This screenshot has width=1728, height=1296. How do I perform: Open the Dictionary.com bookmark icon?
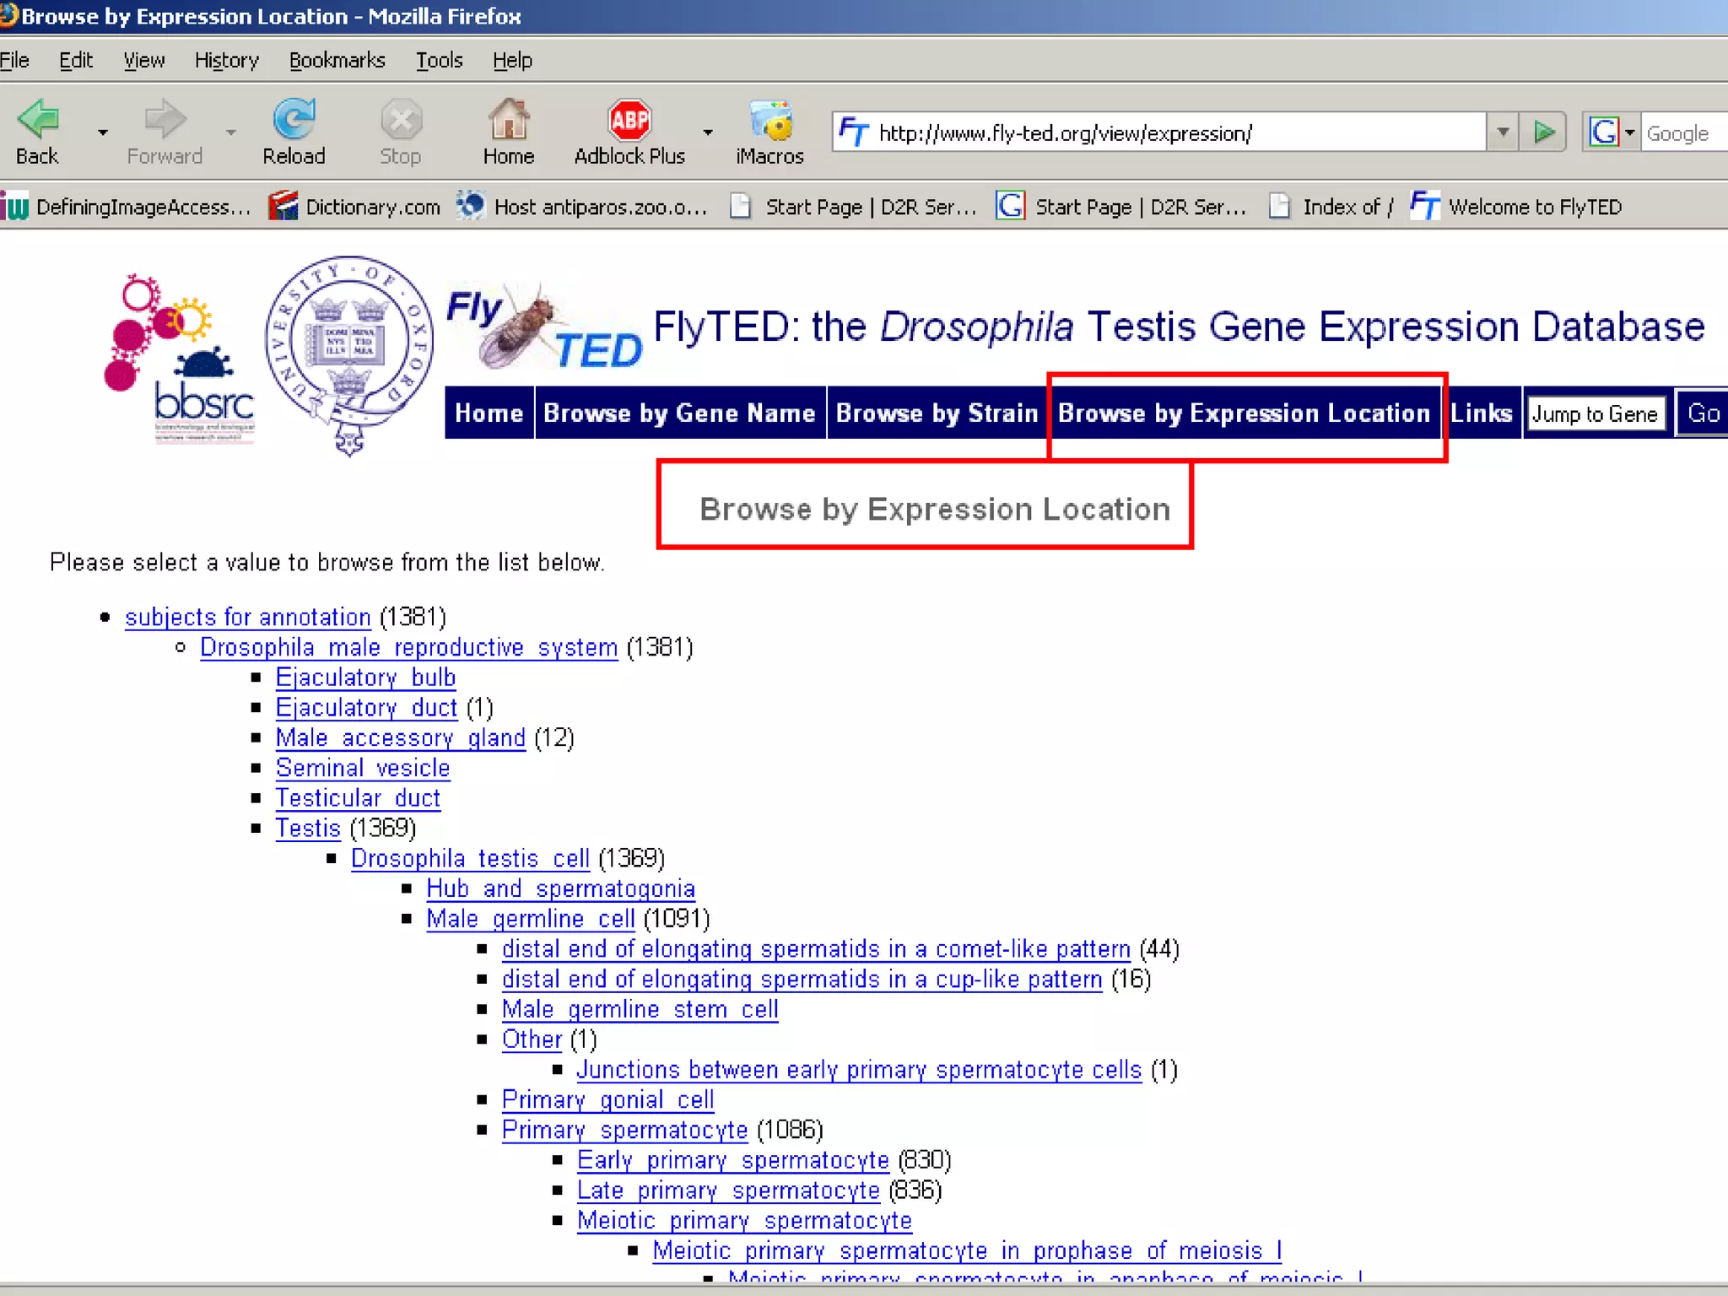[x=283, y=206]
